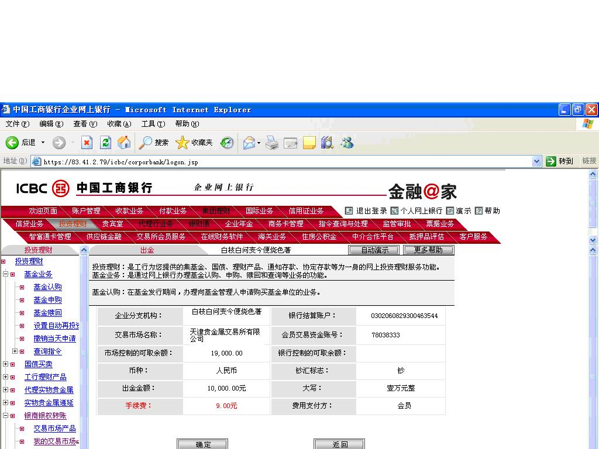Click the top frame scrollbar down arrow
This screenshot has width=599, height=449.
tap(593, 240)
